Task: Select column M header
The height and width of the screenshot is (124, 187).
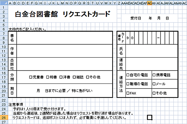Action: (x=62, y=3)
